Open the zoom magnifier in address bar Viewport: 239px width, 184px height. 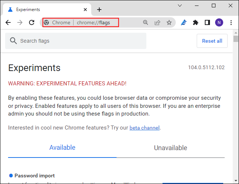coord(146,22)
